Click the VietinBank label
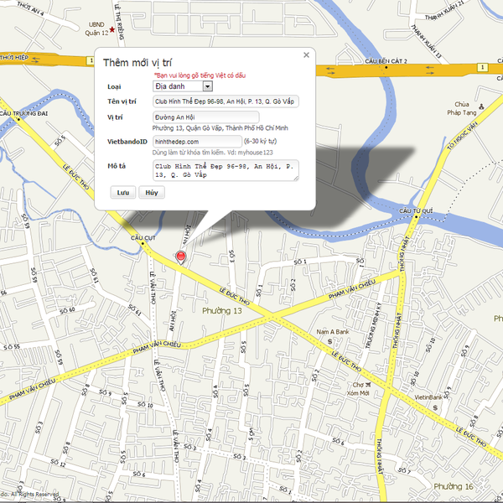 [x=428, y=397]
